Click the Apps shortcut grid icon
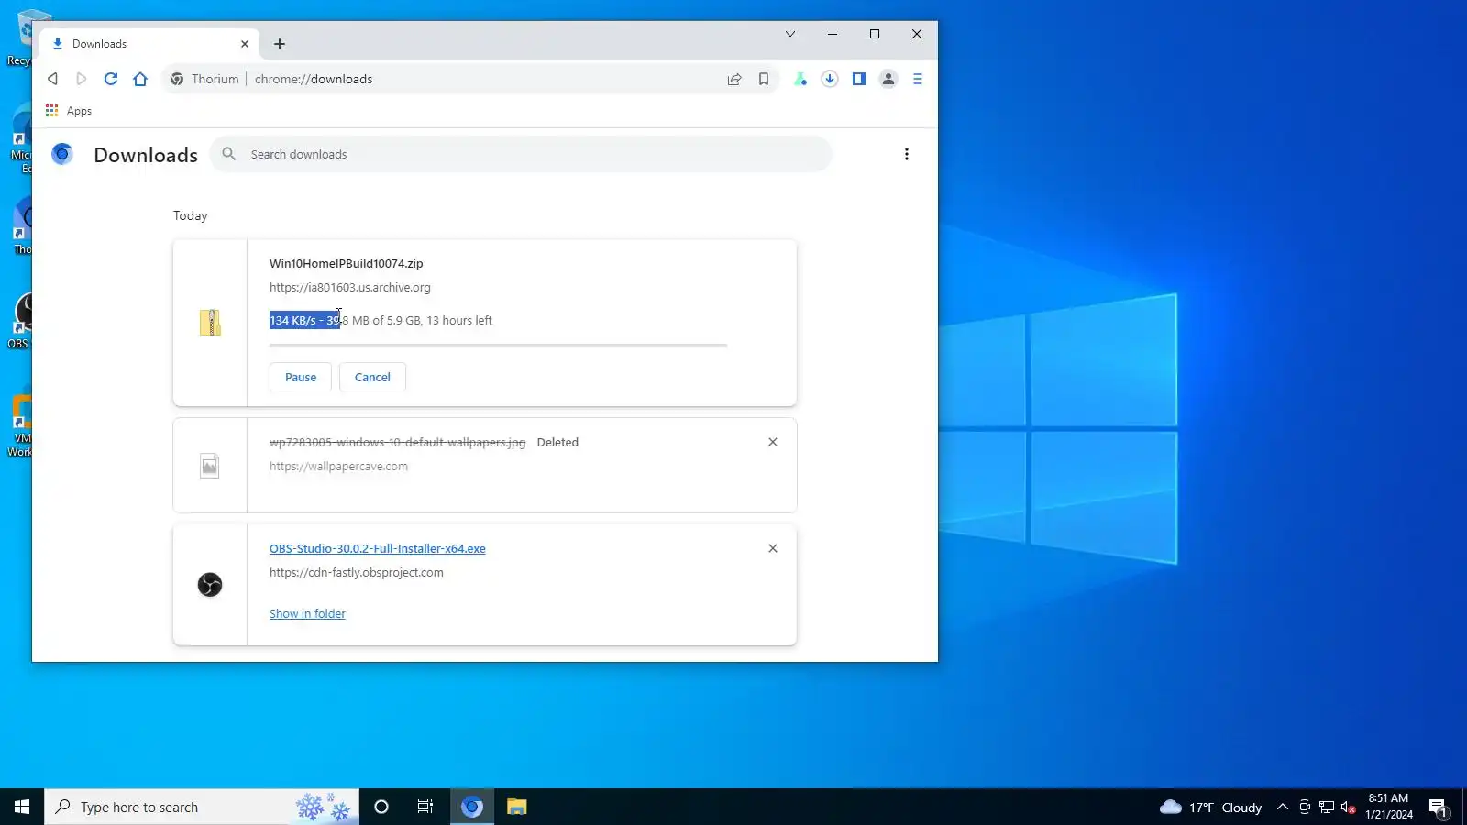The image size is (1467, 825). 52,111
